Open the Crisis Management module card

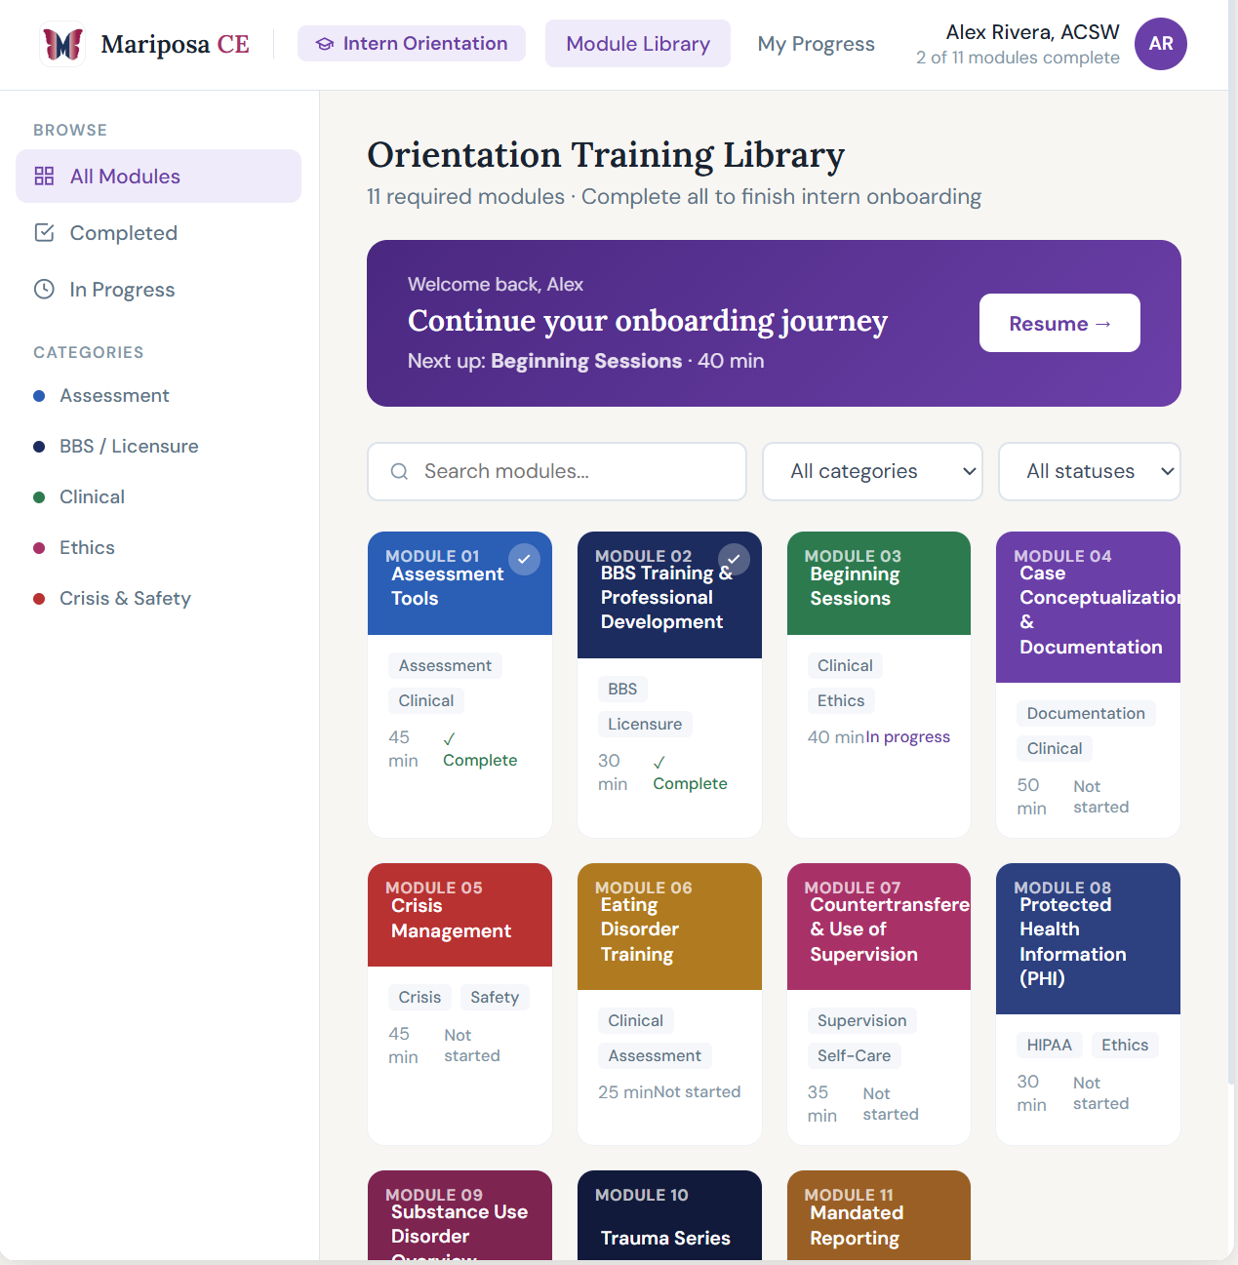click(x=459, y=1004)
